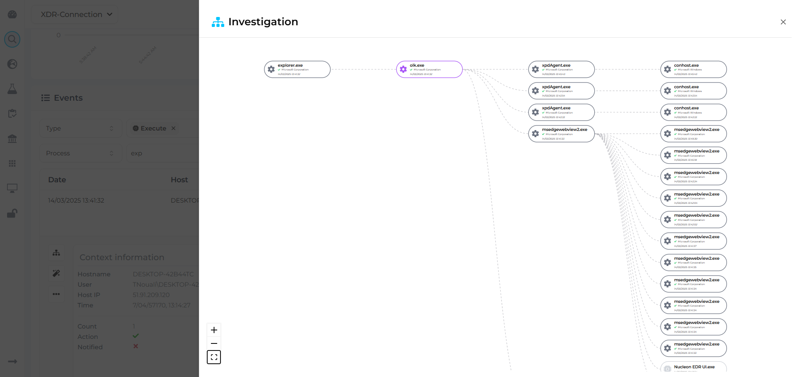Select the Nucleon EDR UI.exe node
792x377 pixels.
tap(693, 367)
